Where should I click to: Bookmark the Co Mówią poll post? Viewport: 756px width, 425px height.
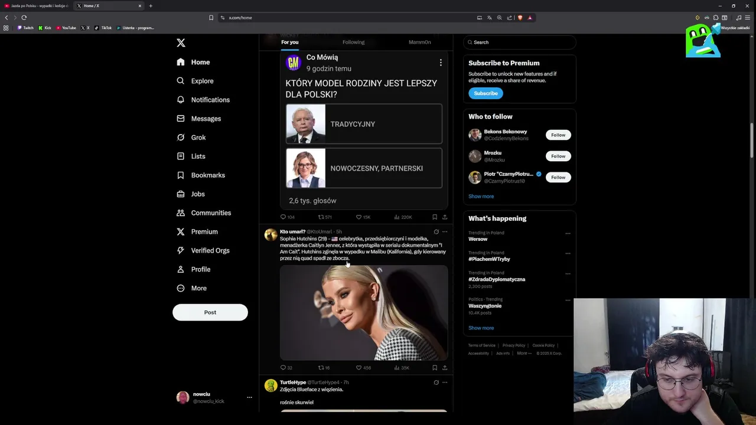[435, 217]
